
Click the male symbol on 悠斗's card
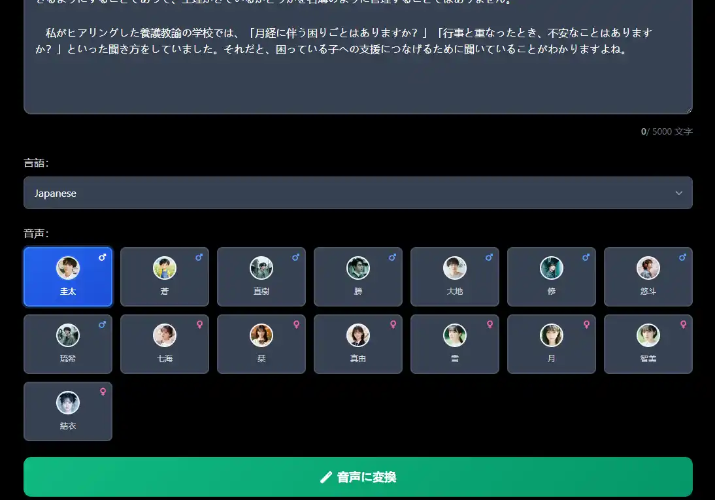click(682, 257)
